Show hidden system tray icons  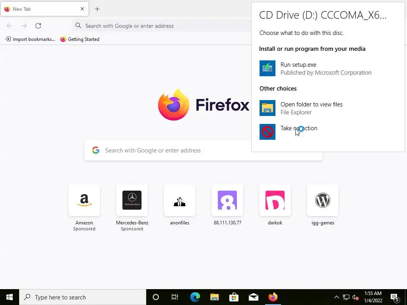pyautogui.click(x=336, y=297)
